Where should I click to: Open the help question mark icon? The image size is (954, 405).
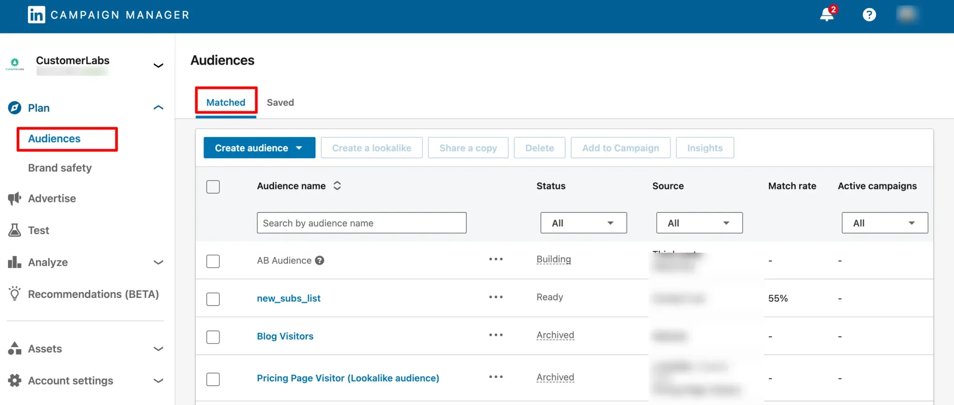click(869, 15)
